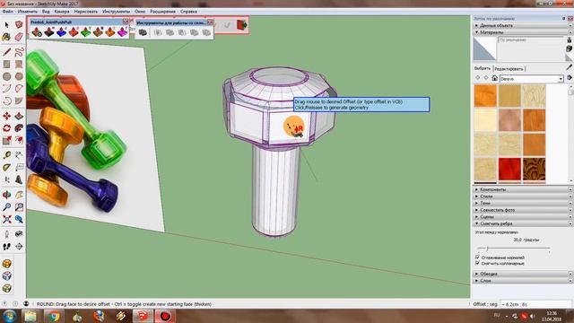Click the materials list vertical scrollbar
The width and height of the screenshot is (574, 323).
pyautogui.click(x=570, y=134)
